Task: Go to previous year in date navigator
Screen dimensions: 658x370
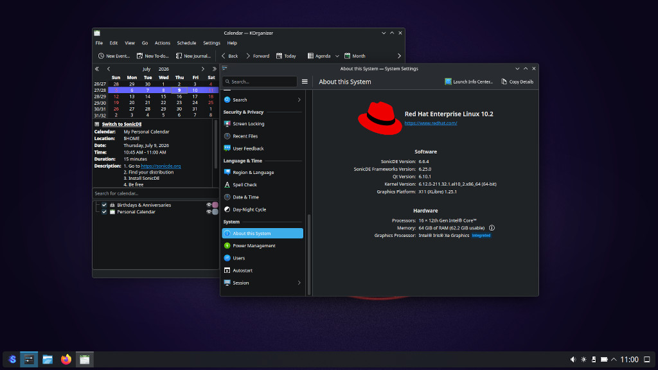Action: tap(97, 69)
